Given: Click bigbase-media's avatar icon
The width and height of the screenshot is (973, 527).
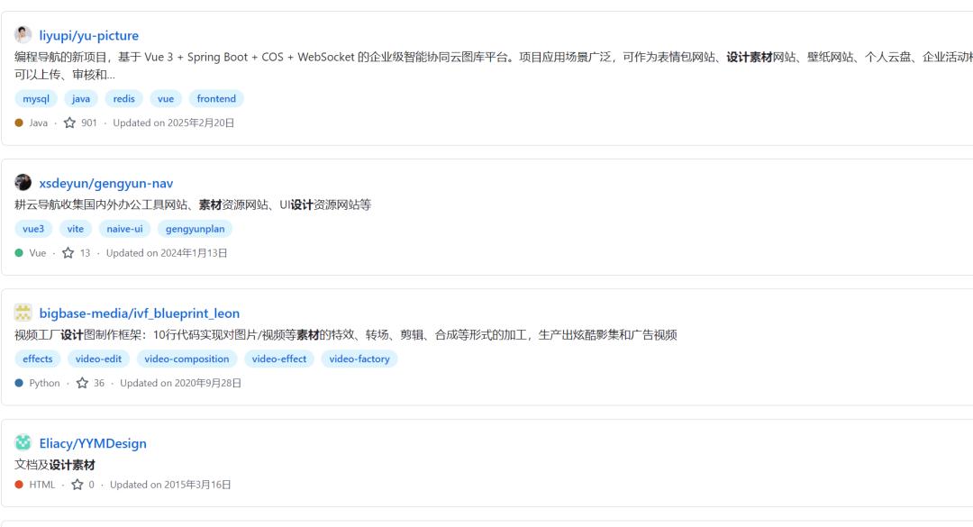Looking at the screenshot, I should click(24, 313).
